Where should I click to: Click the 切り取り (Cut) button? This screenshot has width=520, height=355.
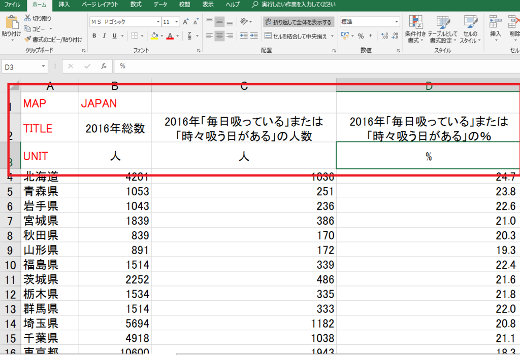(38, 18)
